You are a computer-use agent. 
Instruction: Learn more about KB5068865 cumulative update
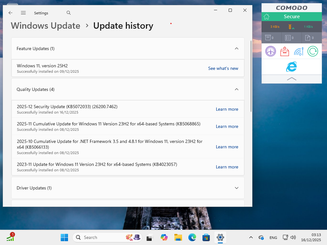tap(227, 126)
